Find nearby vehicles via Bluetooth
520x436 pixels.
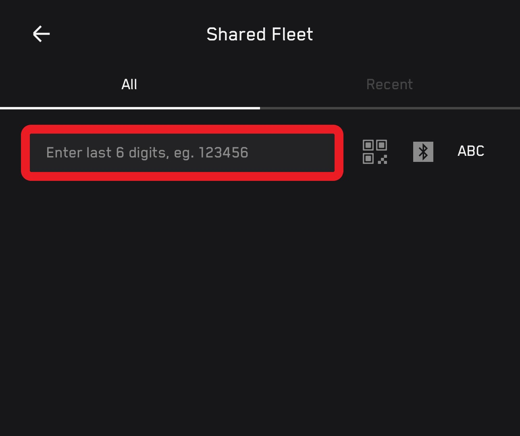[x=423, y=152]
